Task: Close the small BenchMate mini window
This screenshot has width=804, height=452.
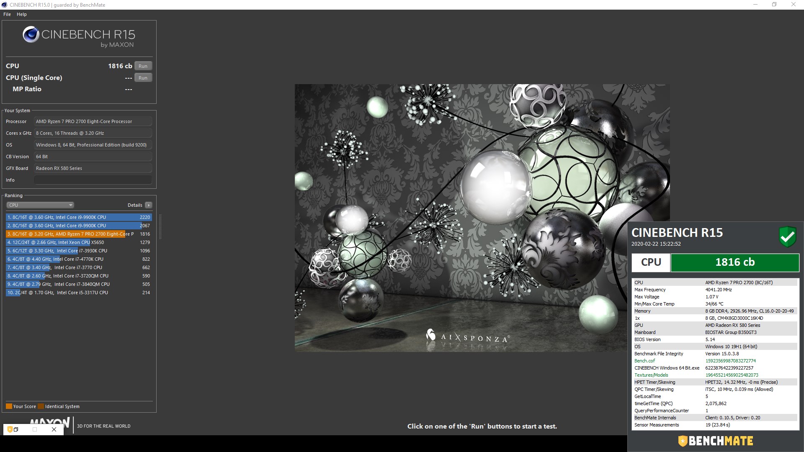Action: coord(54,429)
